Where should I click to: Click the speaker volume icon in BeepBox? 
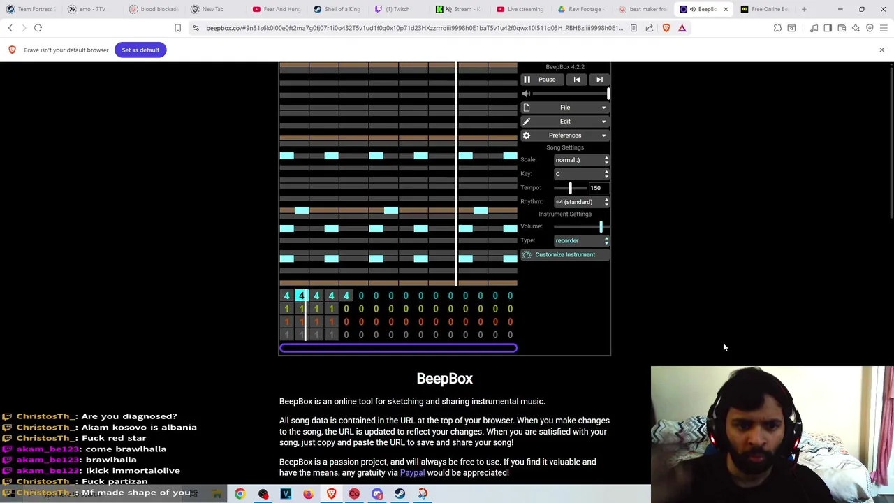(x=527, y=94)
